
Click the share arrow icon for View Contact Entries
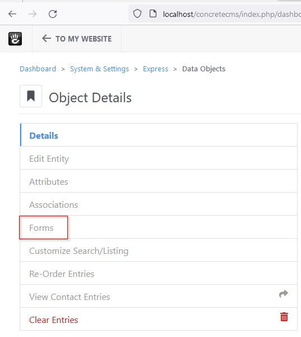click(x=284, y=294)
